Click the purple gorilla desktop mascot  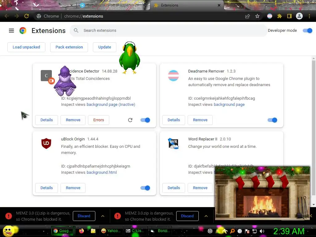[65, 81]
